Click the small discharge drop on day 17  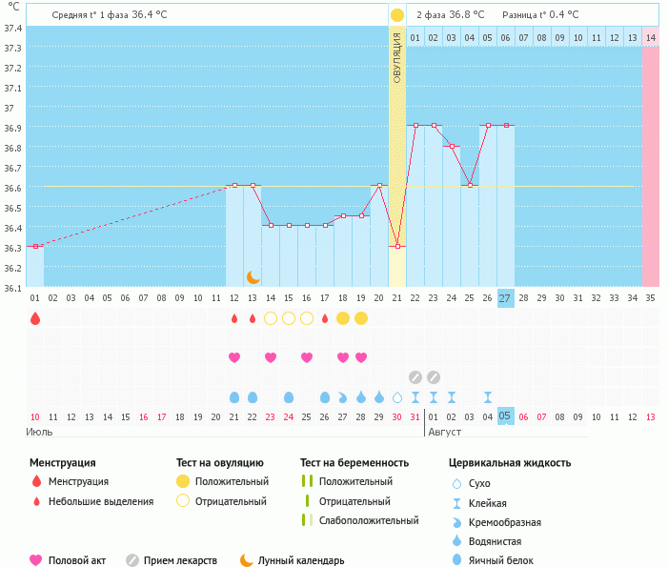tap(325, 318)
